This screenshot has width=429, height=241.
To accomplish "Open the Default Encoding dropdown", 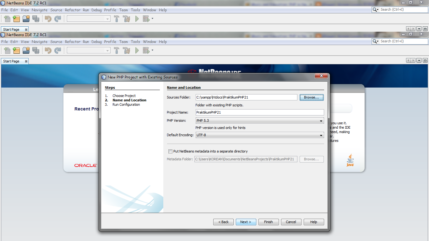I will click(260, 135).
